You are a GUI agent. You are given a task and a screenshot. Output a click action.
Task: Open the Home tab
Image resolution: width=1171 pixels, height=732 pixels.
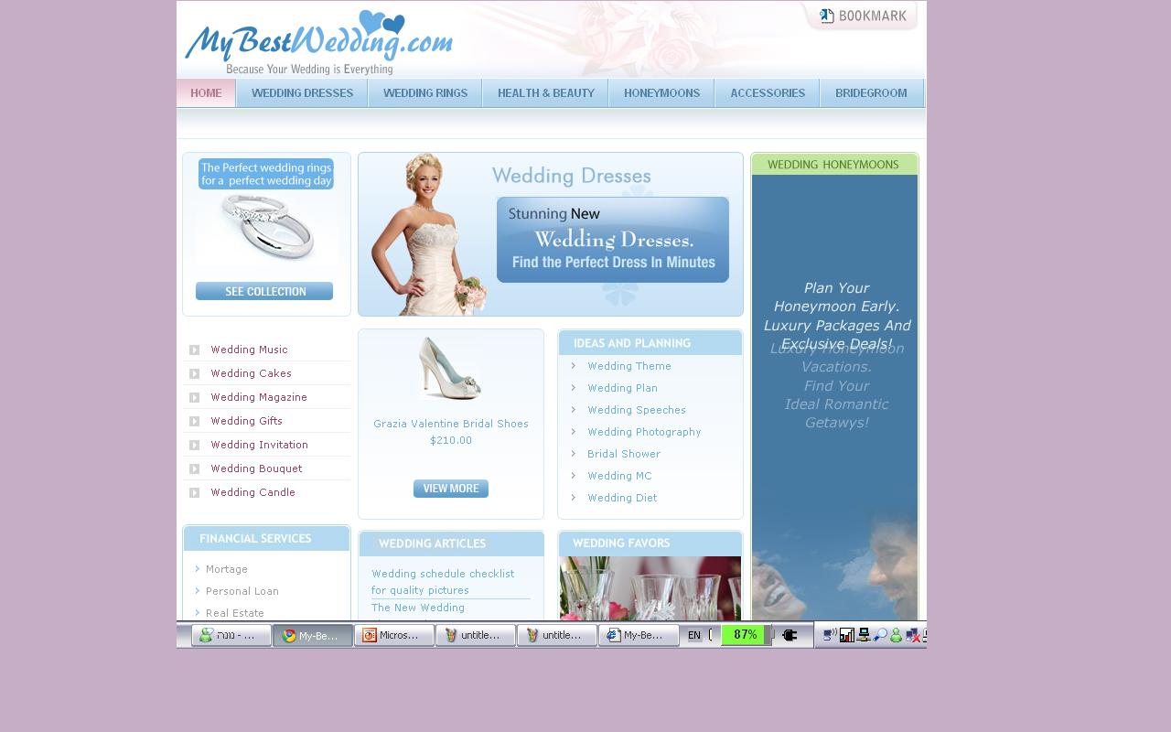click(x=206, y=93)
